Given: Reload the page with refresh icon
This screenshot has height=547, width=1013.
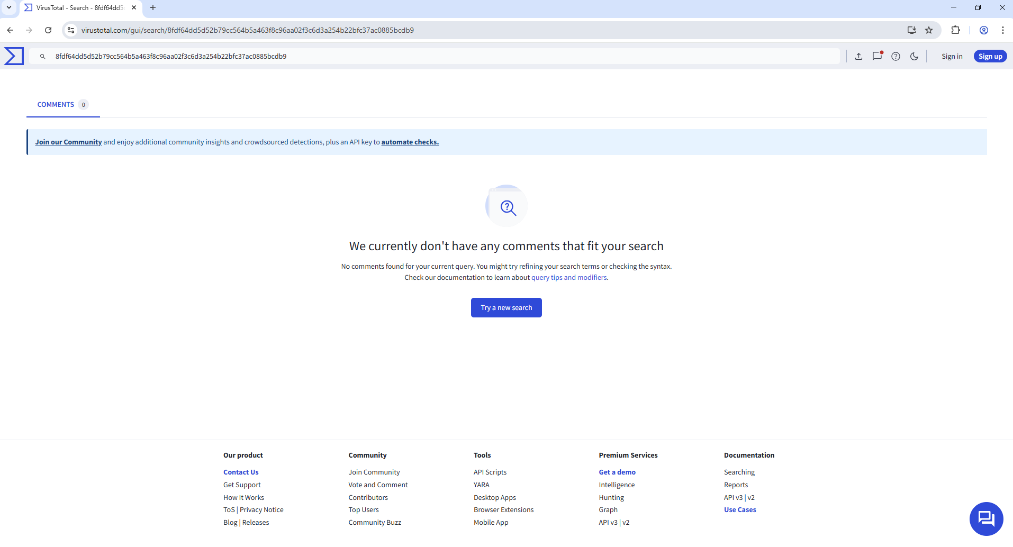Looking at the screenshot, I should (48, 30).
